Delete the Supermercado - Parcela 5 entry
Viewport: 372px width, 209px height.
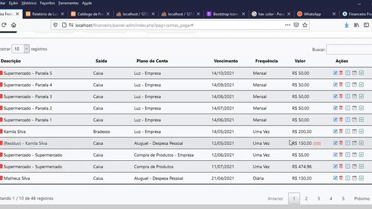341,73
